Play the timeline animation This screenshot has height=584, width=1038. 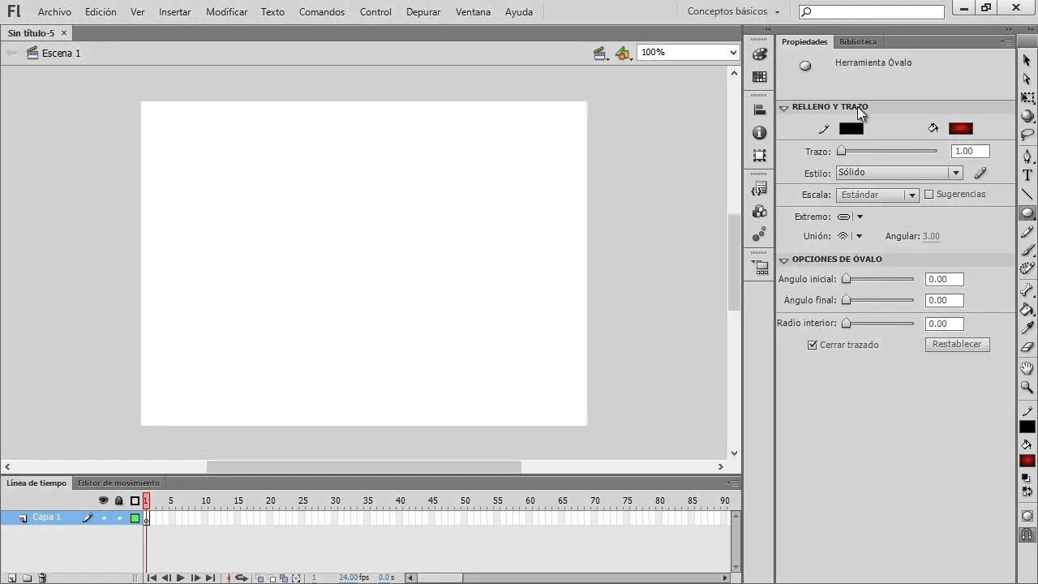[180, 578]
